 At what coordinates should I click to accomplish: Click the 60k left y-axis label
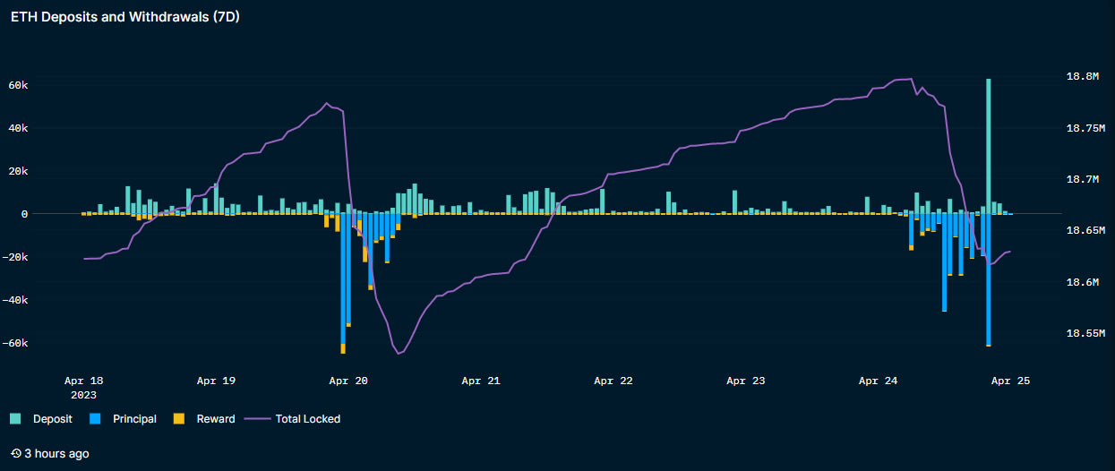[19, 85]
